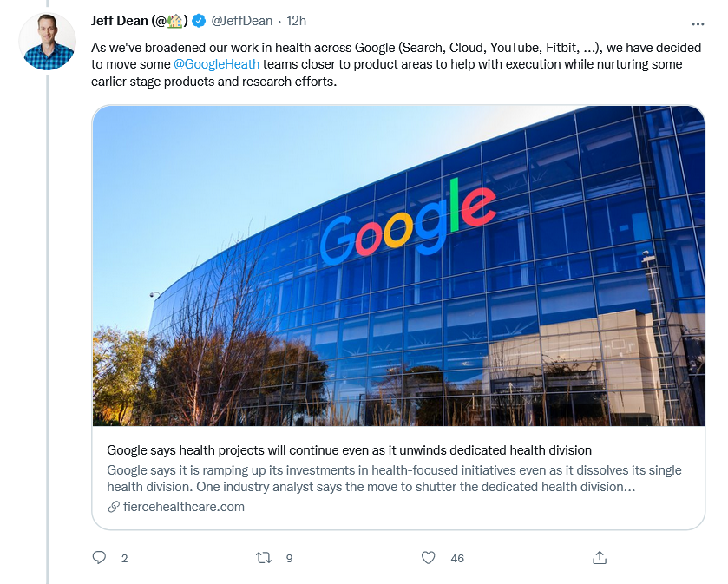Click the link chain icon beside fiercehealthcare.com

[x=114, y=507]
